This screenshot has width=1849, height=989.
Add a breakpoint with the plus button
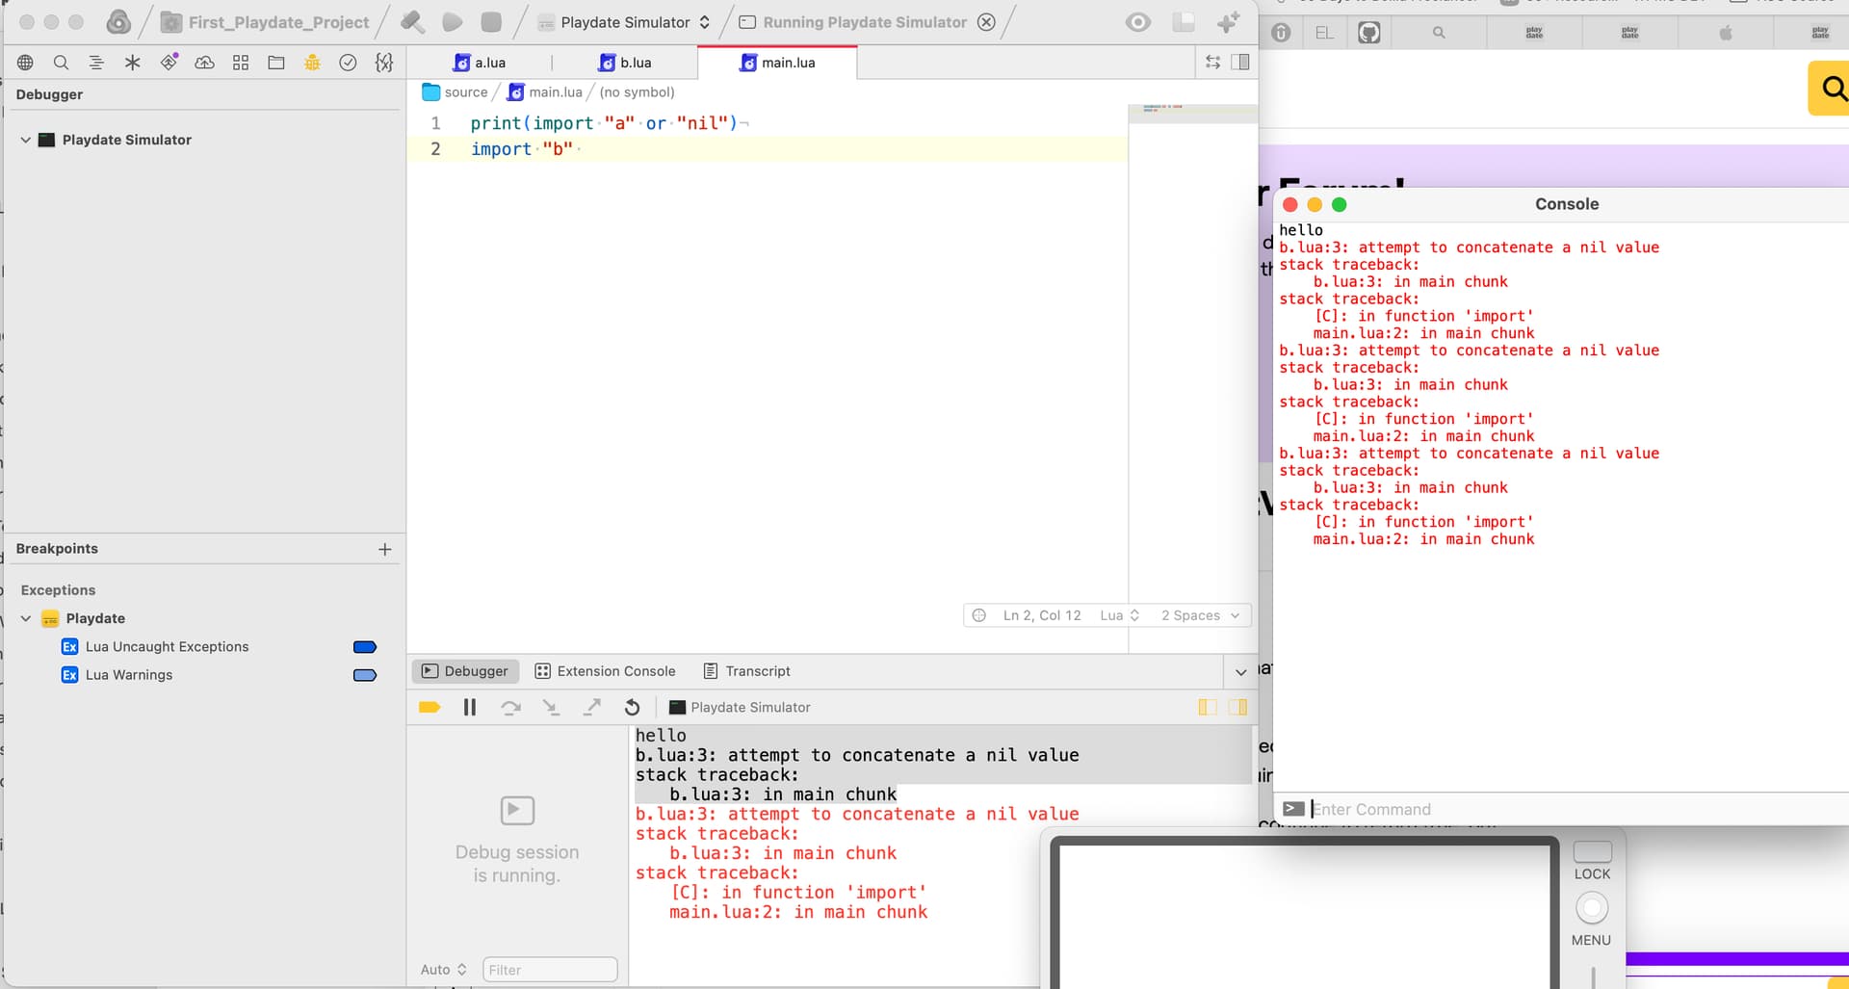coord(385,549)
